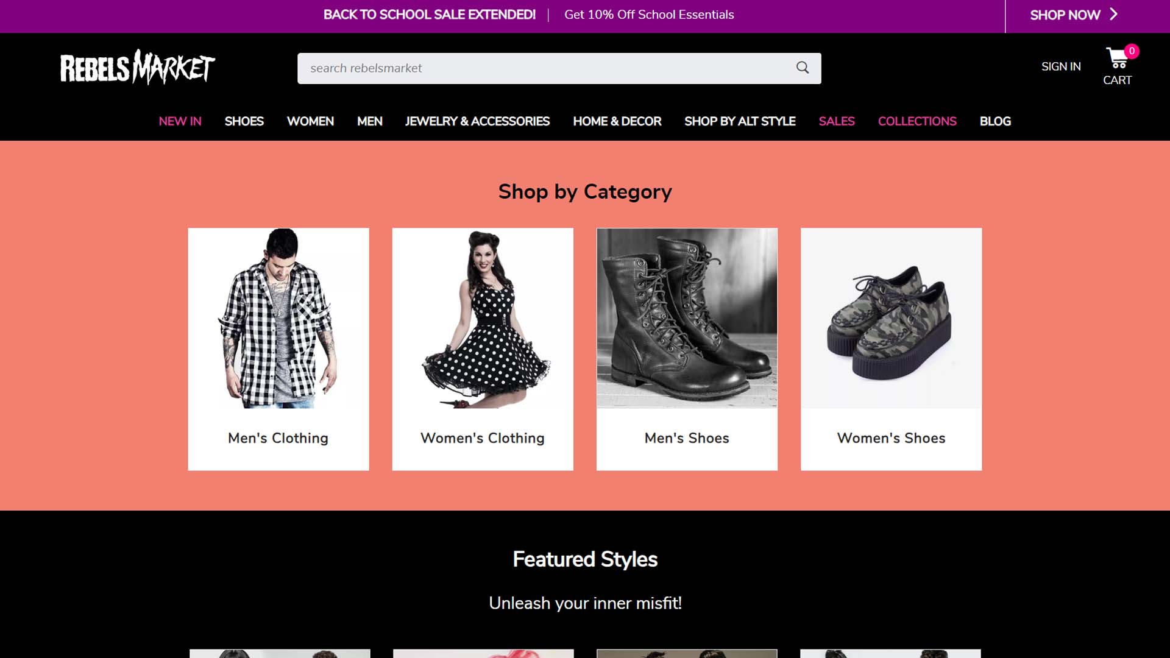The width and height of the screenshot is (1170, 658).
Task: Expand Shop By Alt Style menu
Action: [740, 121]
